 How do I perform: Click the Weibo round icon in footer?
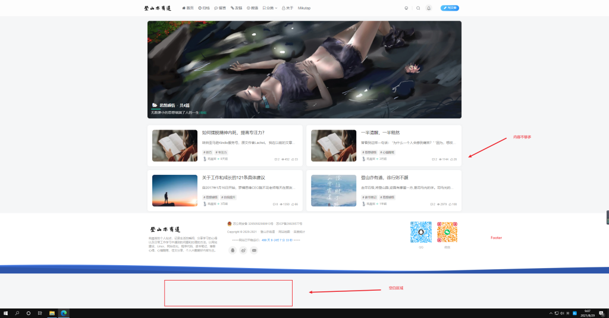coord(243,250)
